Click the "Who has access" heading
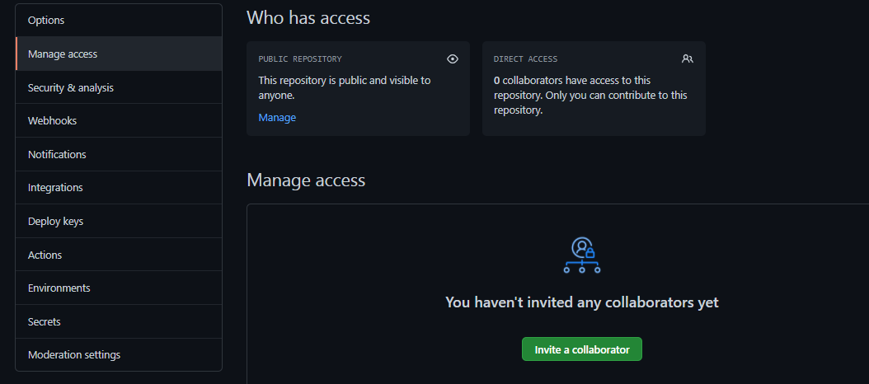869x384 pixels. 308,18
